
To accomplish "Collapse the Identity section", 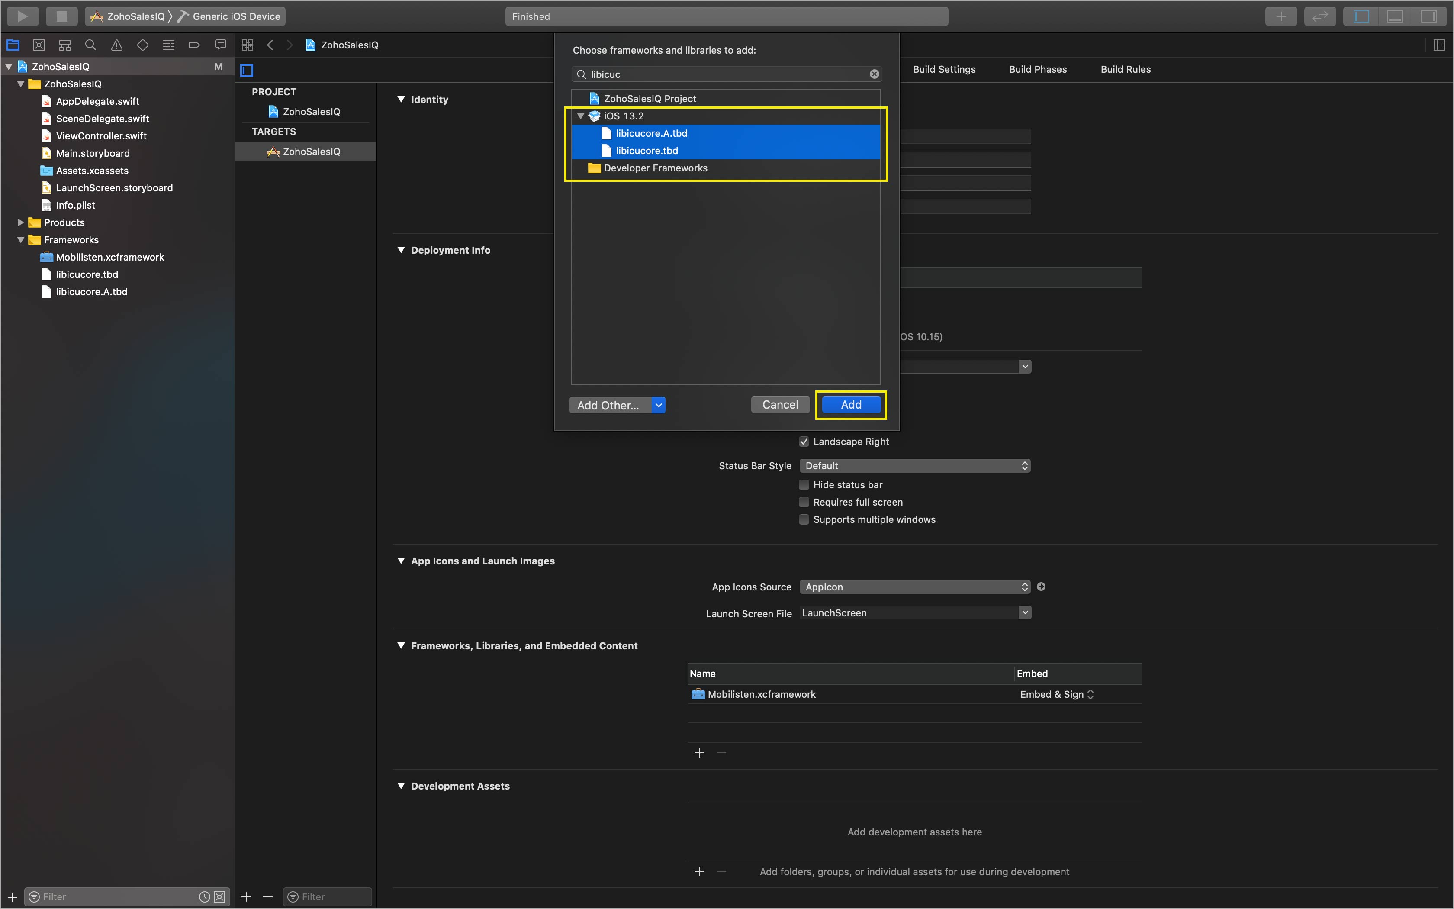I will pos(401,99).
